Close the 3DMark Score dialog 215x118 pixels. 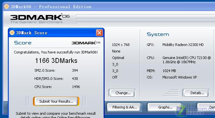(99, 33)
